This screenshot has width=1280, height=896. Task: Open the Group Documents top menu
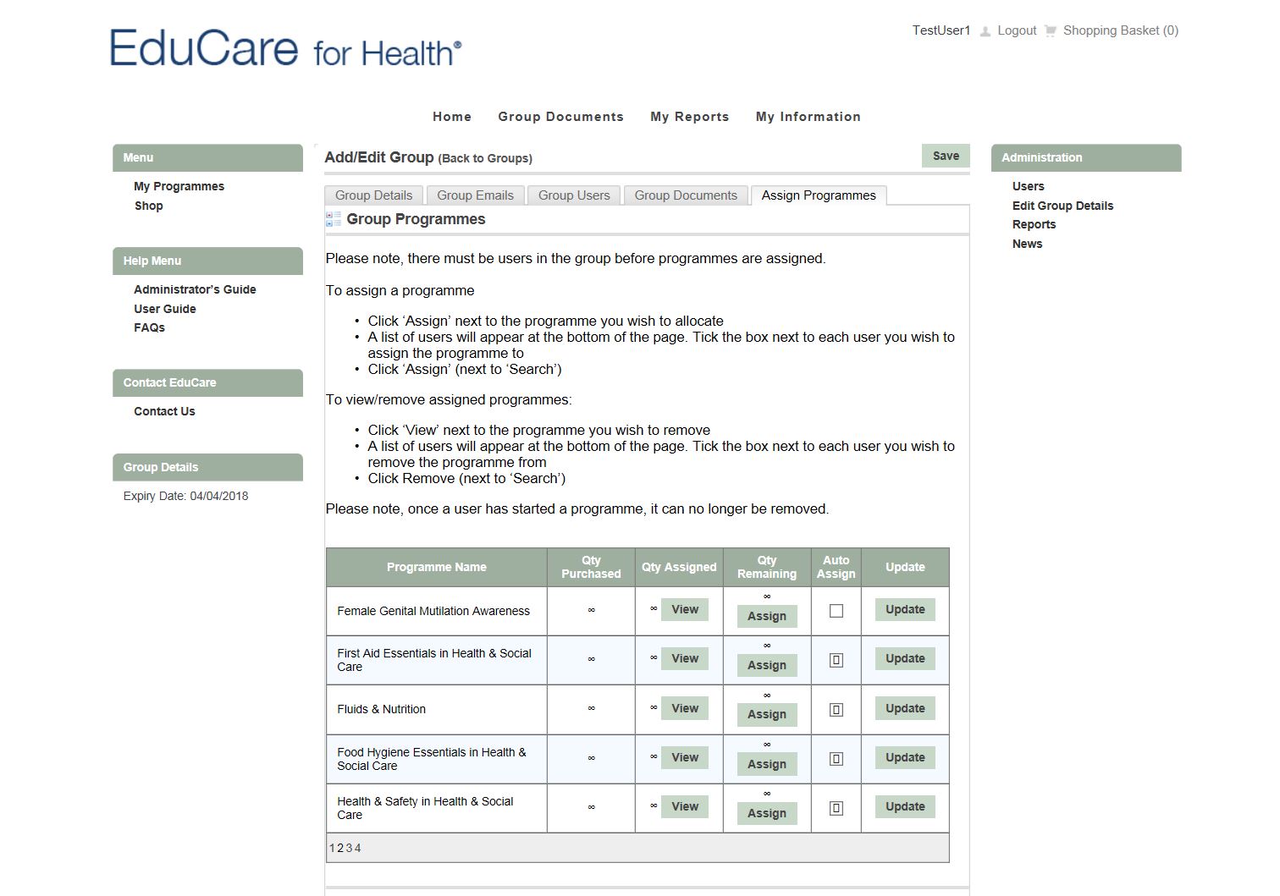coord(560,117)
